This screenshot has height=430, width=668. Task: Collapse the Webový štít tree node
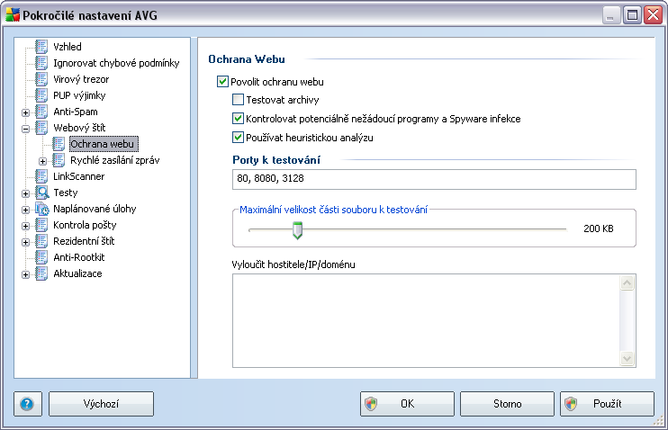click(25, 129)
